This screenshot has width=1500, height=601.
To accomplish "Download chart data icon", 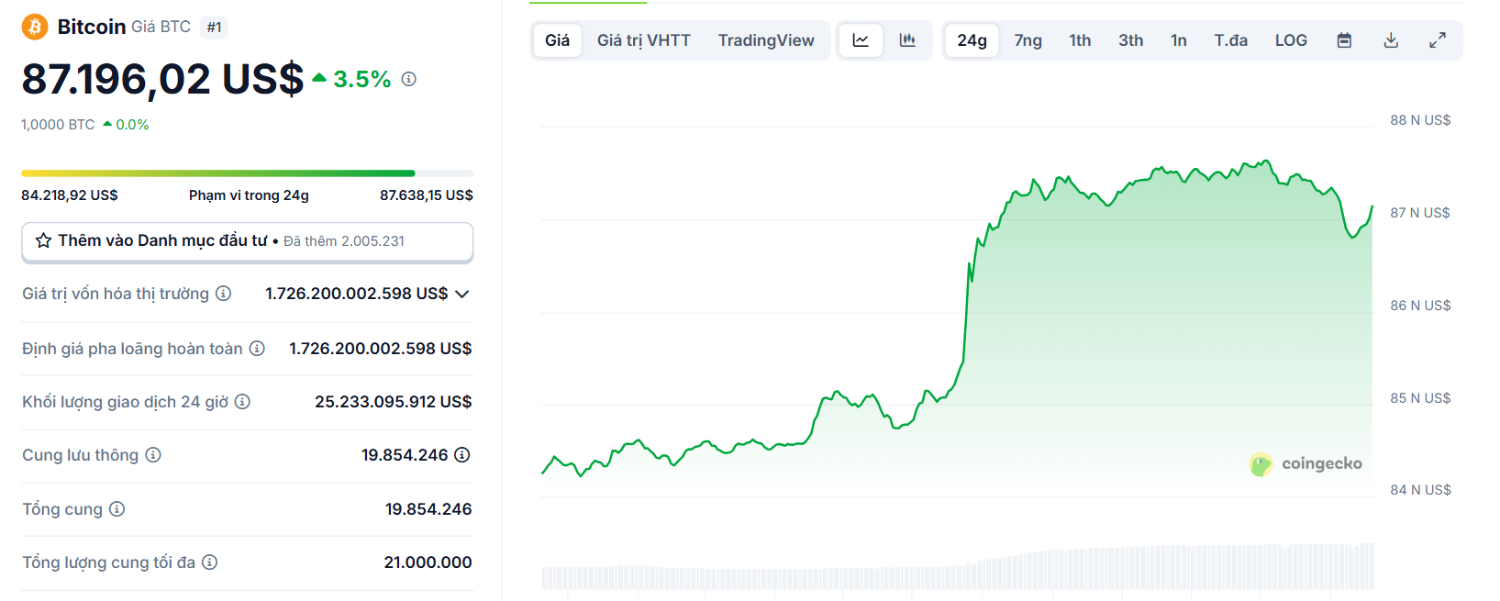I will pos(1391,40).
